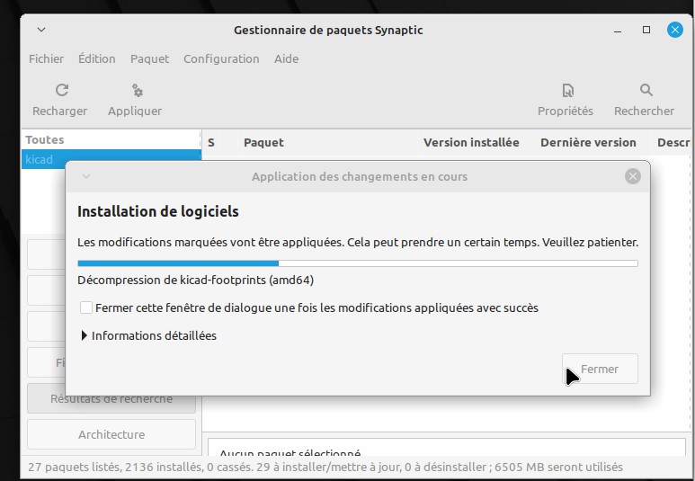Image resolution: width=695 pixels, height=481 pixels.
Task: Click the status bar package summary text
Action: point(325,467)
